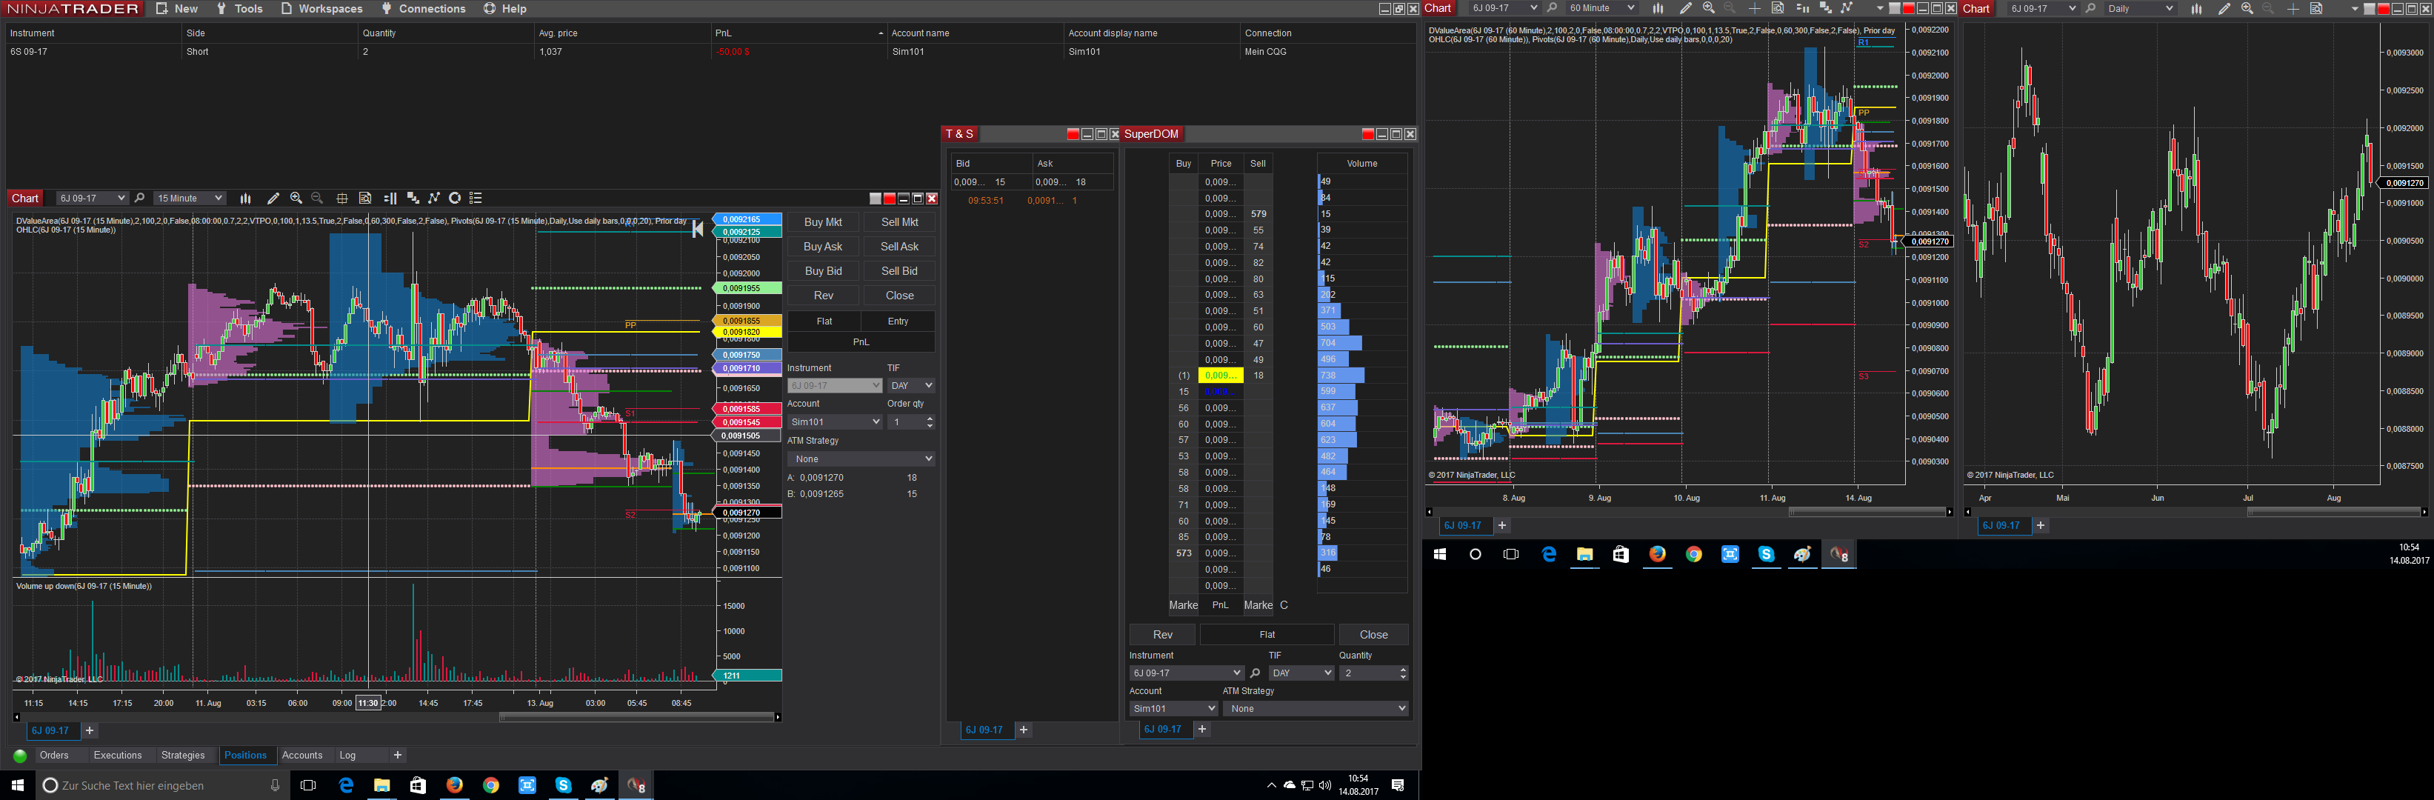This screenshot has height=800, width=2434.
Task: Select drawing pencil in the Daily chart
Action: point(2224,8)
